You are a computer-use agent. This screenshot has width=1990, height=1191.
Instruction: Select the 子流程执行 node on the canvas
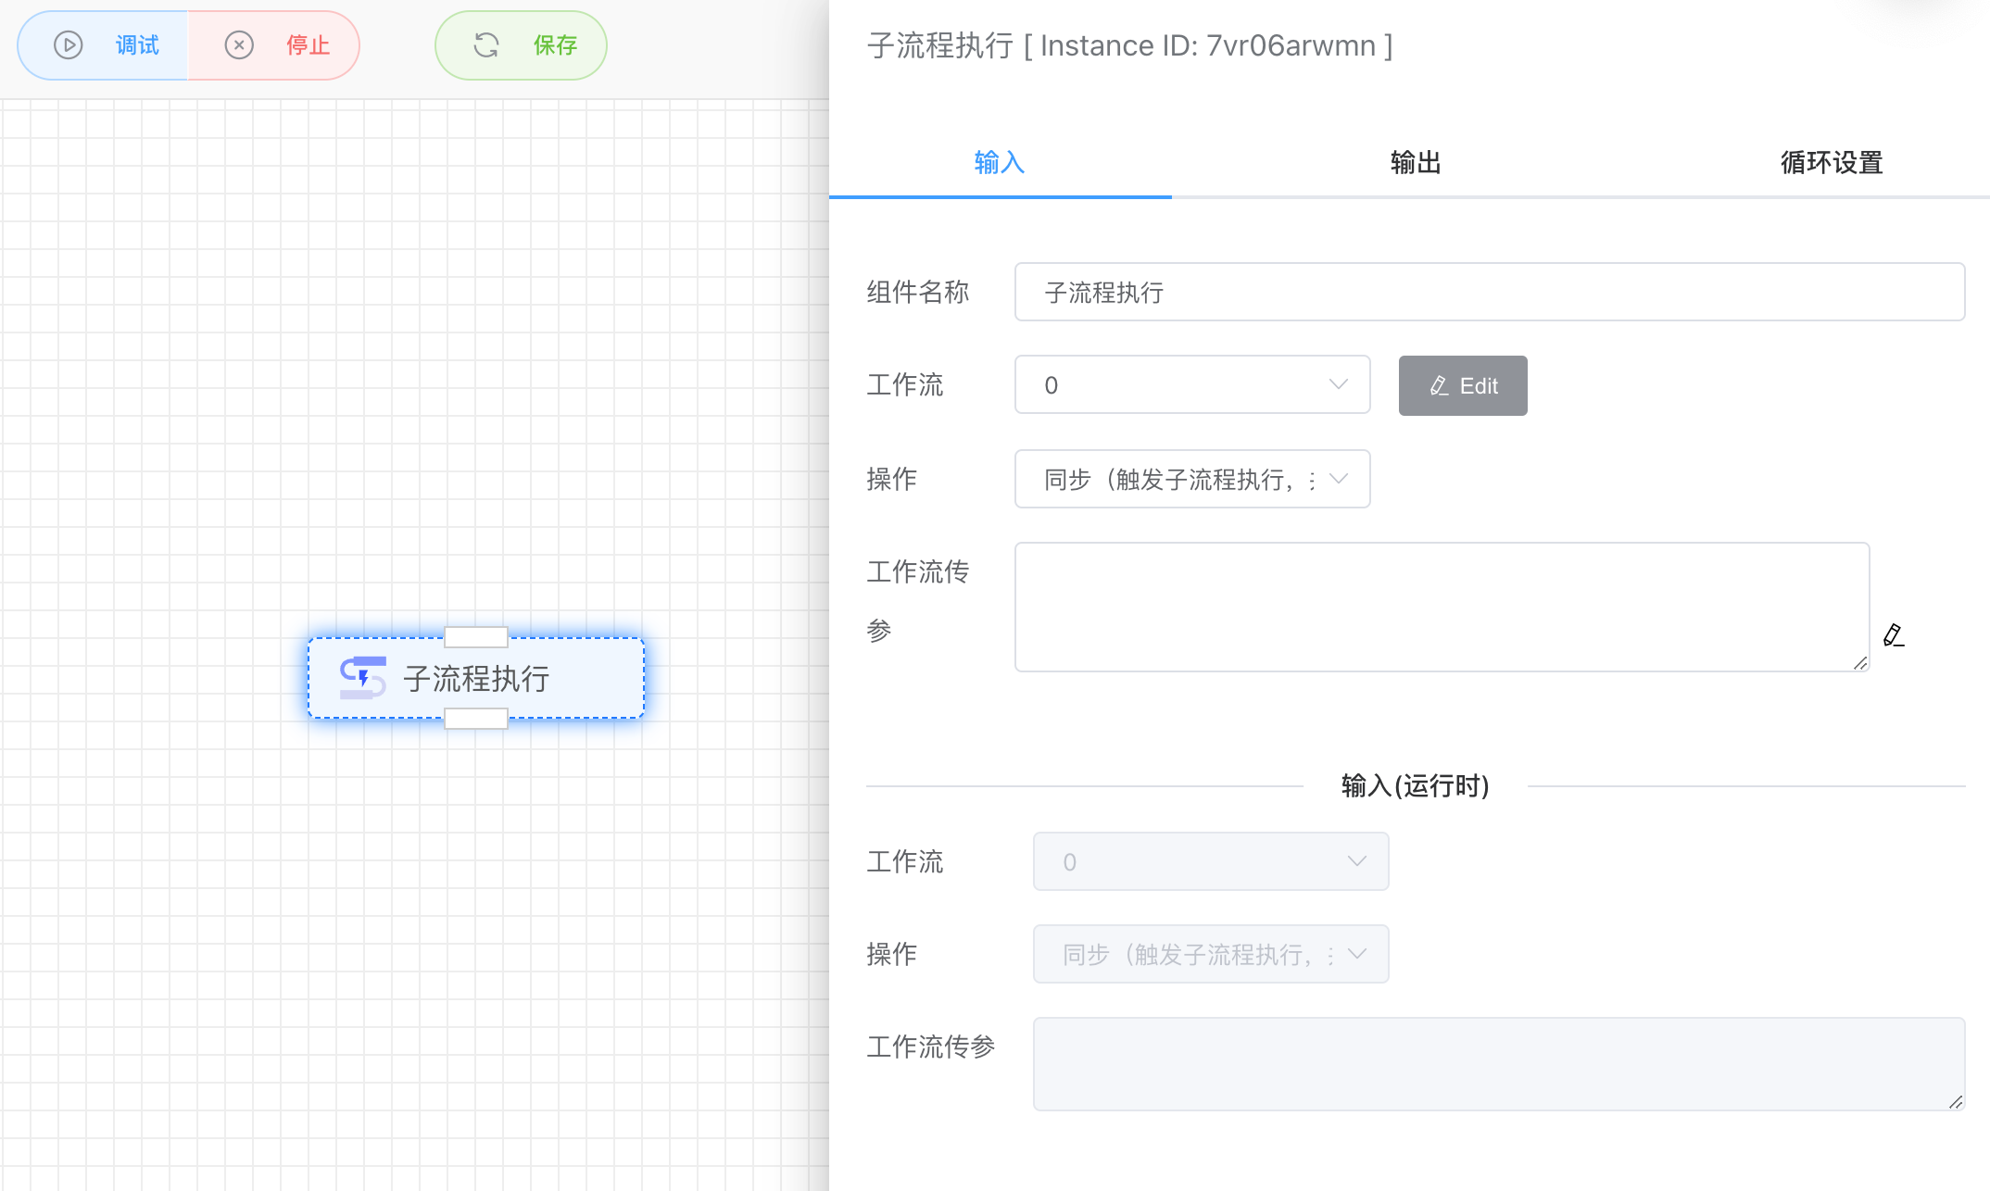pos(475,678)
